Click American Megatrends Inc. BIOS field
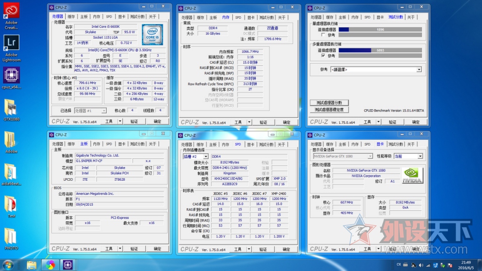Viewport: 482px width, 271px height. (120, 193)
